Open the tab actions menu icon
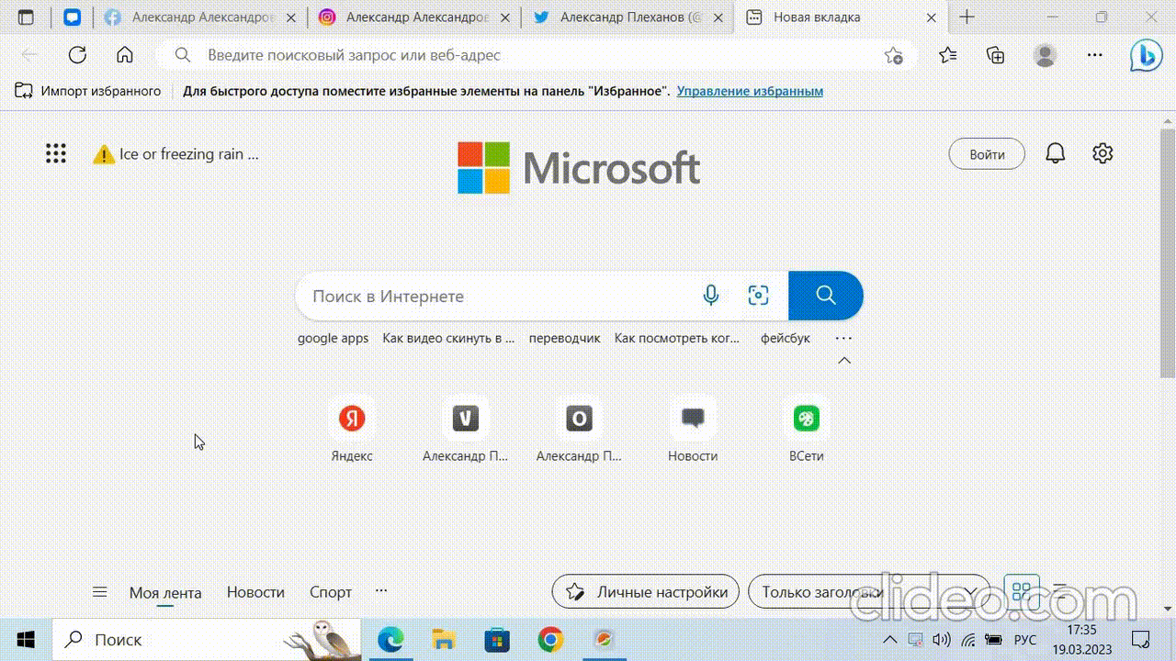 point(26,17)
